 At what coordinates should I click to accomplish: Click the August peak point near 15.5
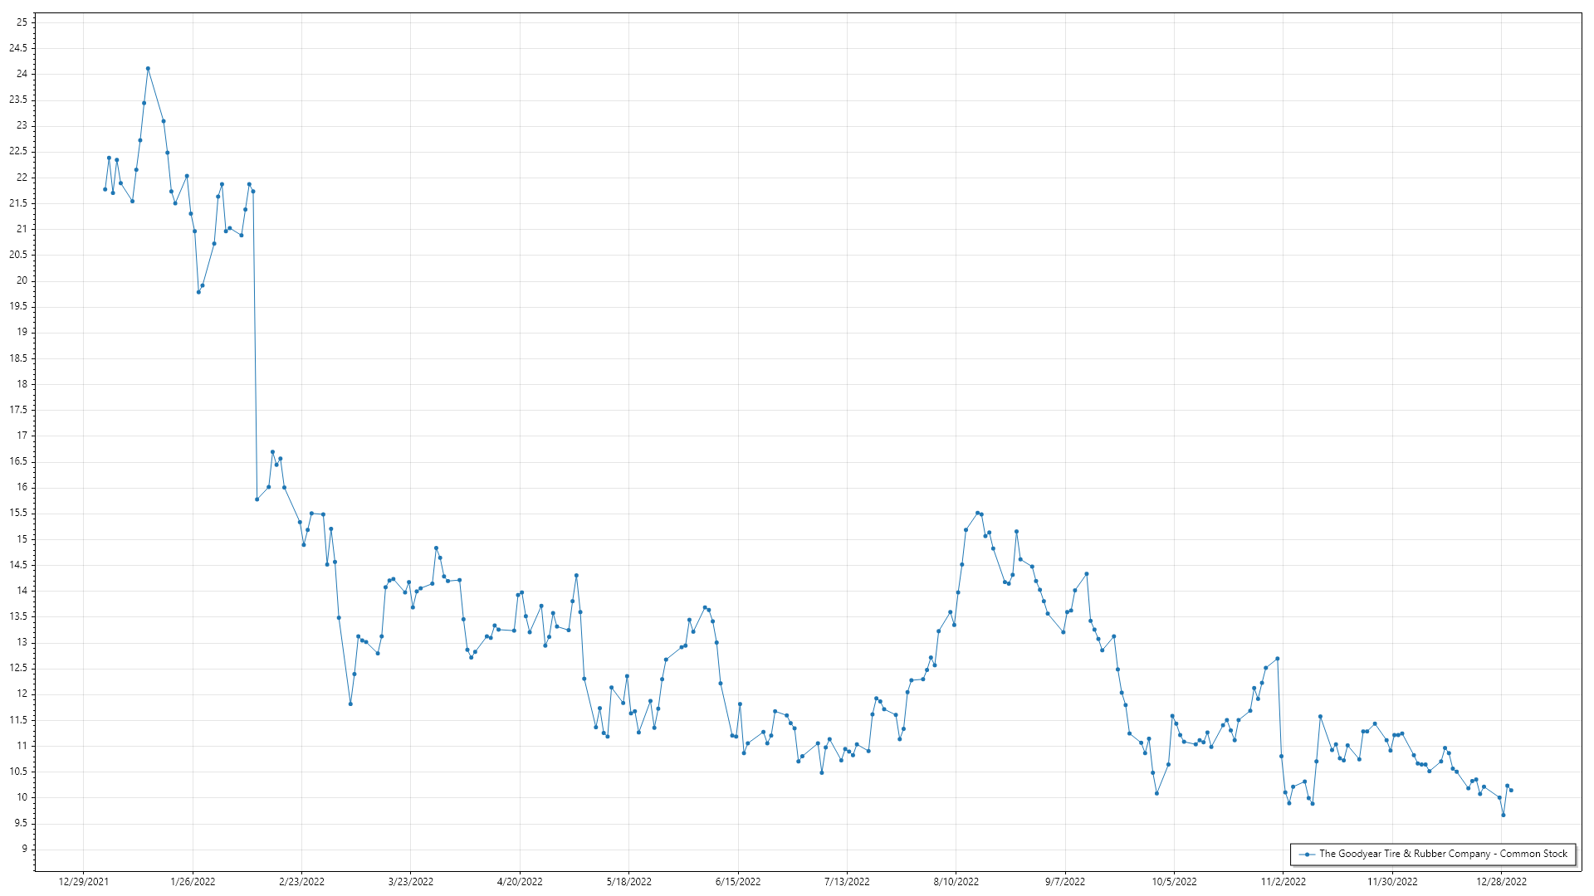(x=977, y=513)
